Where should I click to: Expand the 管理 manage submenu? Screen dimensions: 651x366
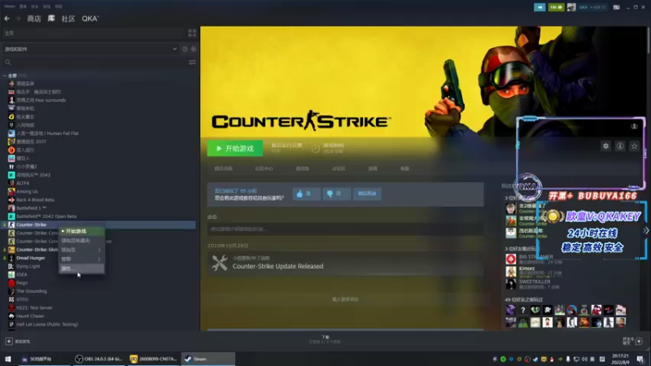click(x=81, y=259)
